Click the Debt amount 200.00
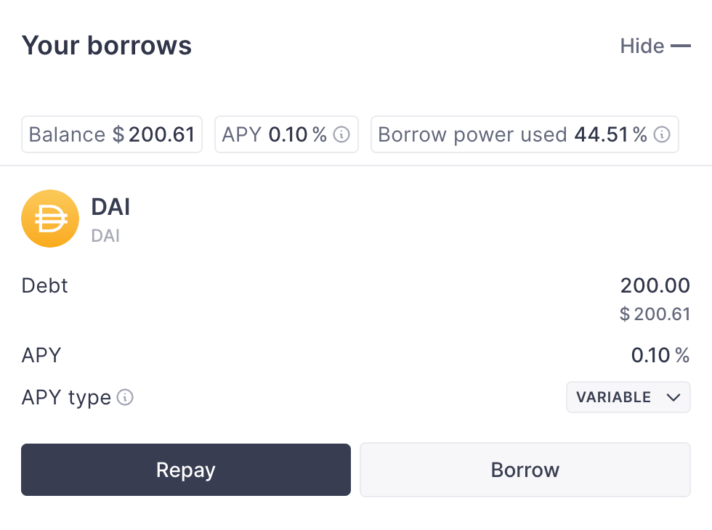 pyautogui.click(x=655, y=285)
